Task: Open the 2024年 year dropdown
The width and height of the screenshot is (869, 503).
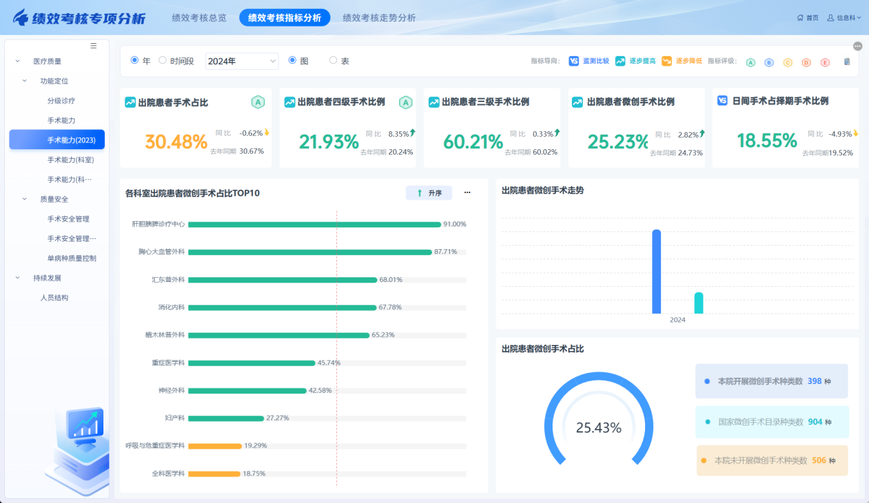Action: (x=242, y=61)
